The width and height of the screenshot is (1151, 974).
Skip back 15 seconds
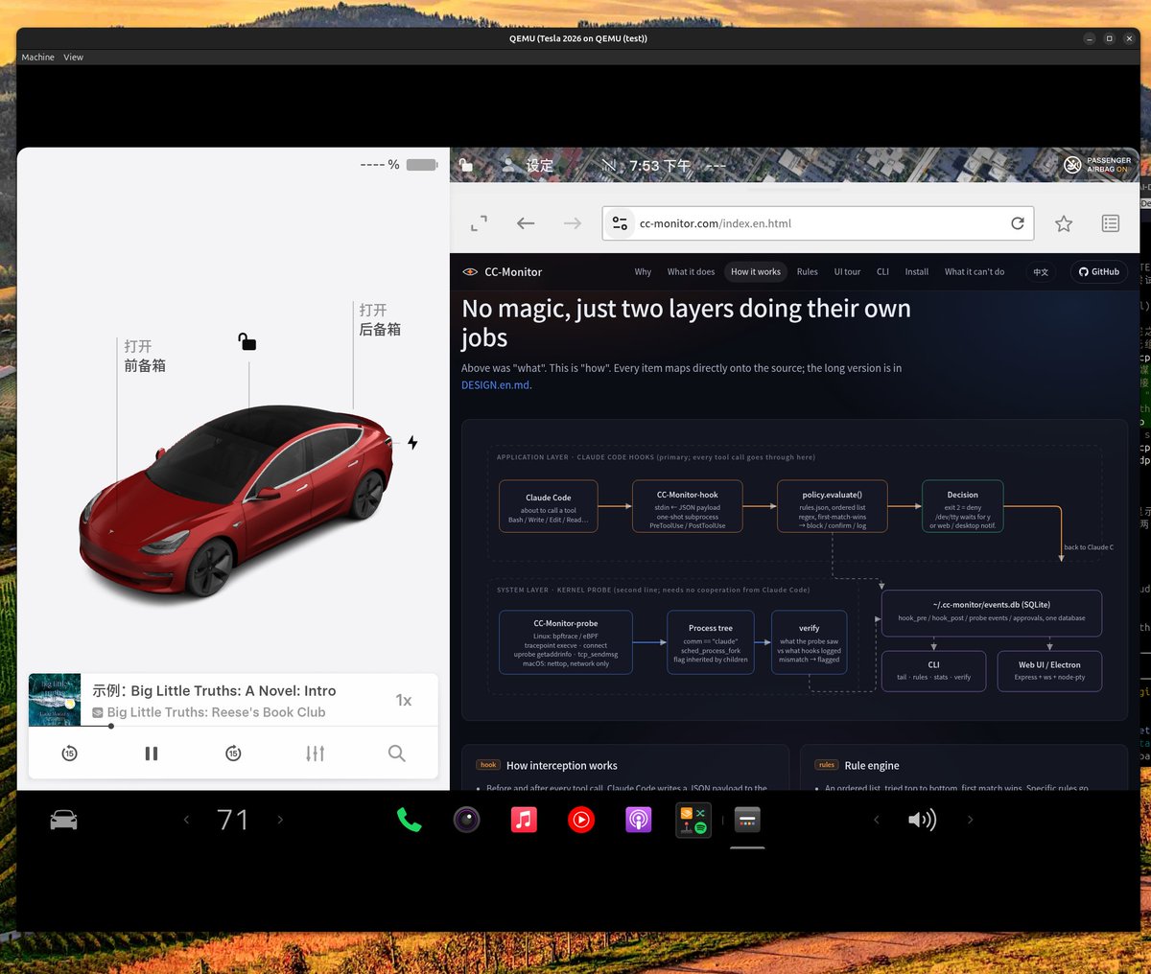point(69,754)
